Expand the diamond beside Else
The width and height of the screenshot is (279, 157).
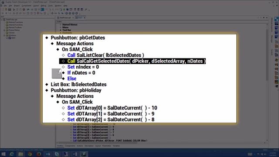[63, 78]
